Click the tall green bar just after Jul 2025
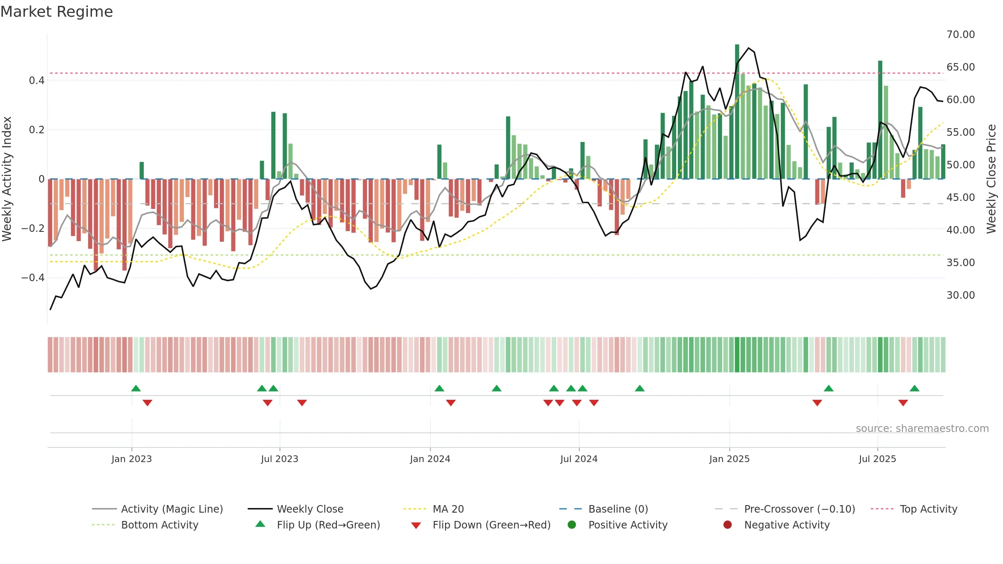Screen dimensions: 1003x564 click(880, 120)
